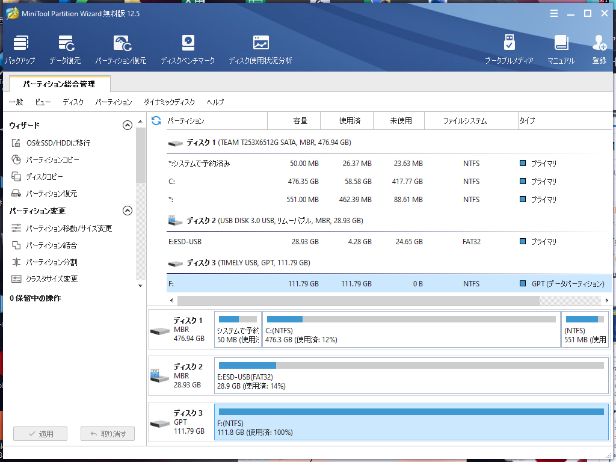Screen dimensions: 616x462
Task: Select the 551.00 MB unnamed partition row
Action: [389, 200]
